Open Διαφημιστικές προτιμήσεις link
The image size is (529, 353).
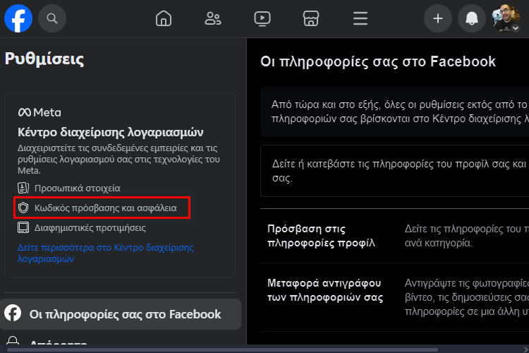tap(90, 227)
